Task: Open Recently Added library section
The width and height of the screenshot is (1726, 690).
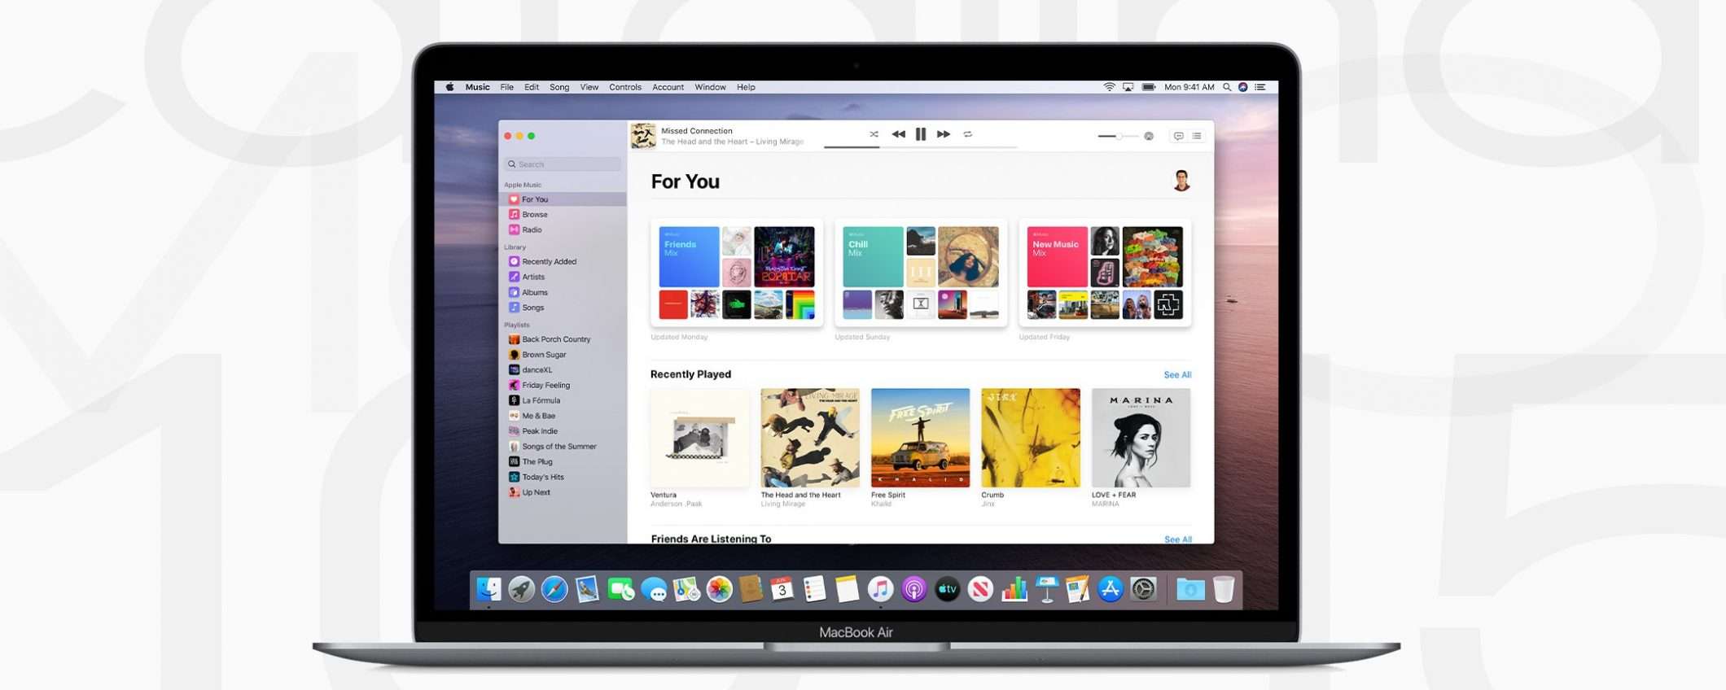Action: [549, 262]
